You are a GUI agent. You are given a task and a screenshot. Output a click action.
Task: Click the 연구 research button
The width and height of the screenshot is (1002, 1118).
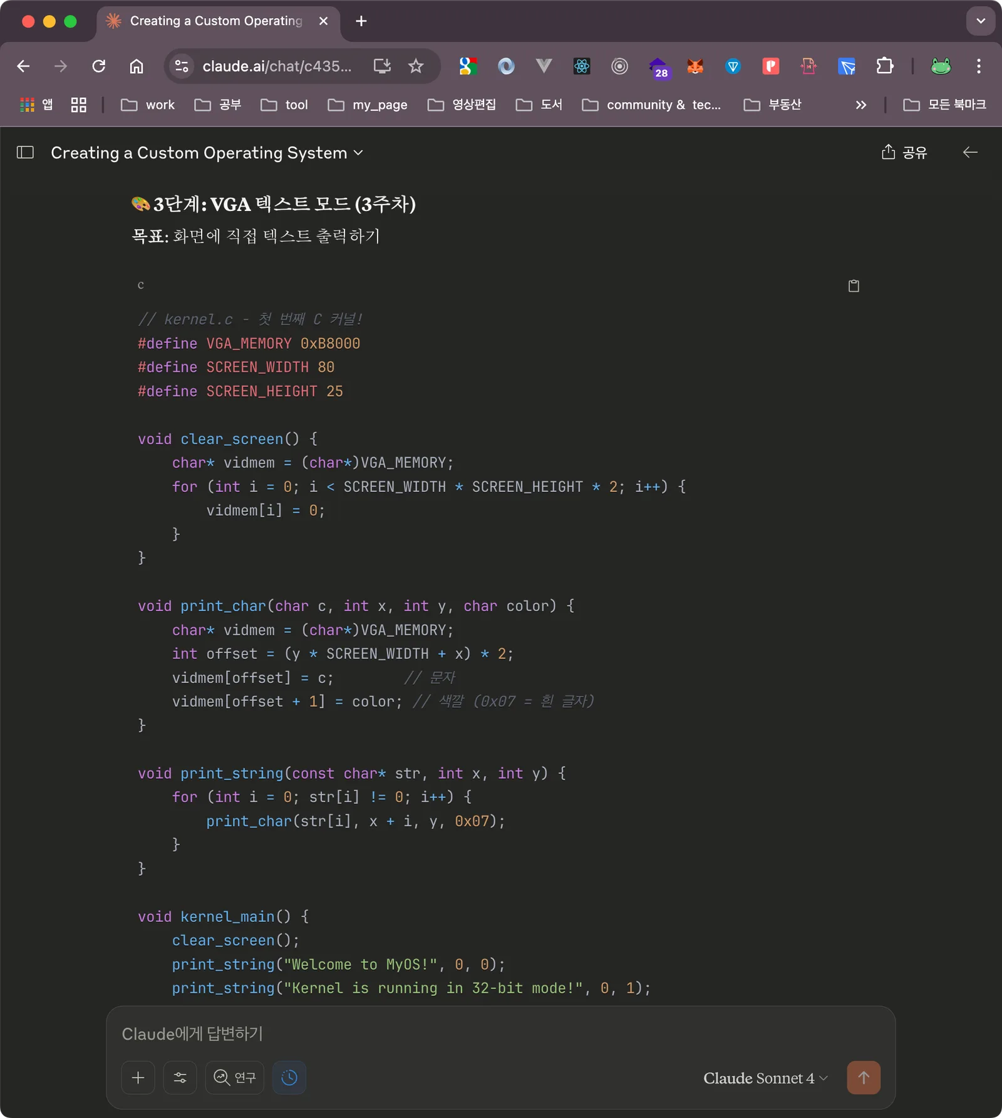coord(235,1077)
